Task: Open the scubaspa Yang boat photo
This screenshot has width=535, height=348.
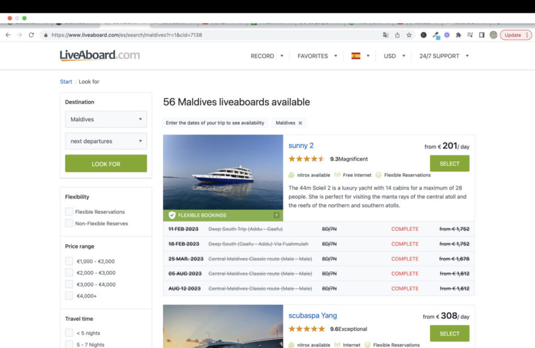Action: click(223, 327)
